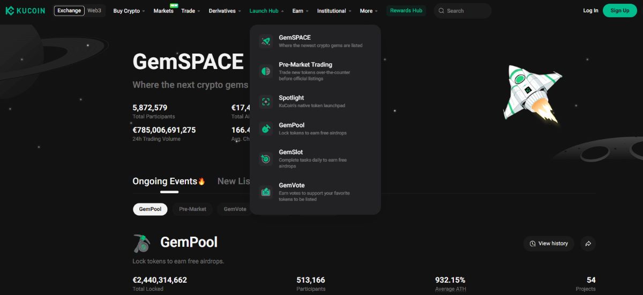The height and width of the screenshot is (295, 643).
Task: Expand the Institutional dropdown
Action: click(x=334, y=11)
